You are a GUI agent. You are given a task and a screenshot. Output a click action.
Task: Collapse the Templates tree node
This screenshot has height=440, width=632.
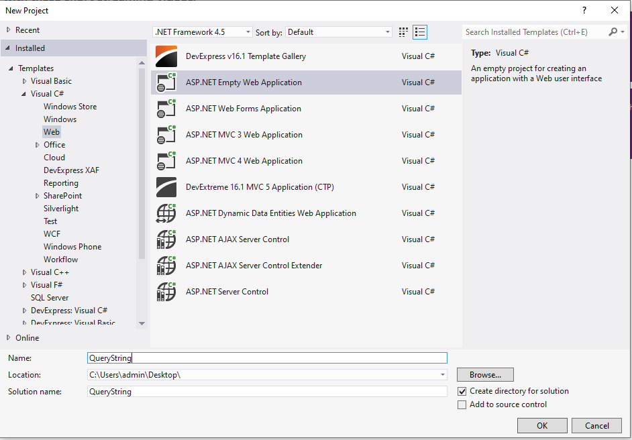(x=11, y=68)
